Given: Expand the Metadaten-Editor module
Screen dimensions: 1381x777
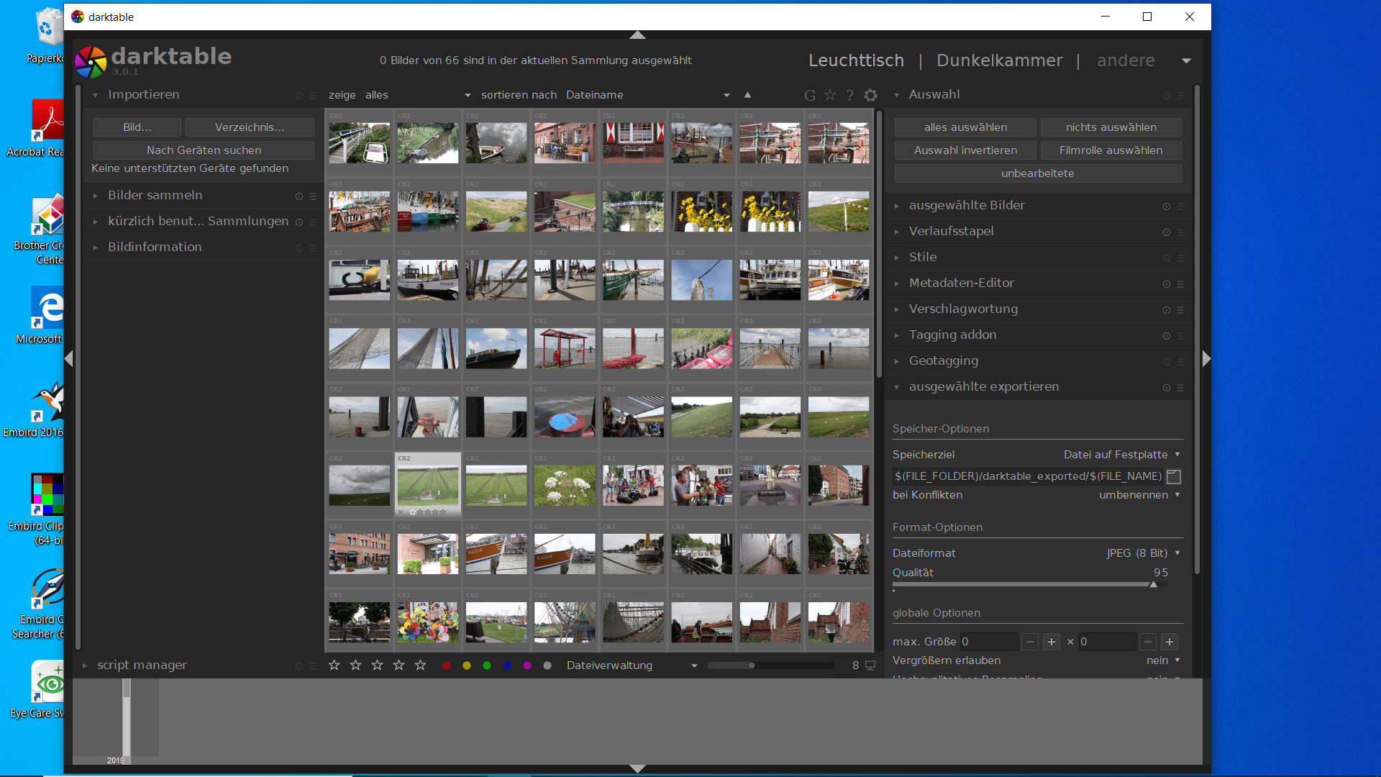Looking at the screenshot, I should point(961,283).
